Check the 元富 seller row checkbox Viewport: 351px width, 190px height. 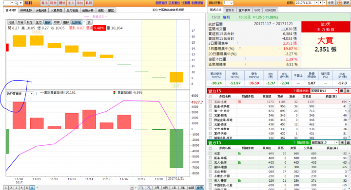click(211, 154)
